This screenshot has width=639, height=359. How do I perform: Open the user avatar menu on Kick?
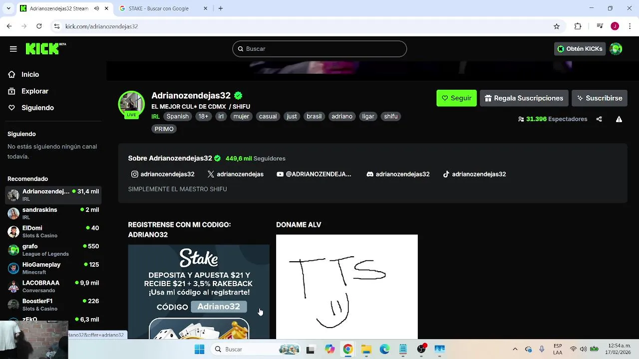point(616,49)
